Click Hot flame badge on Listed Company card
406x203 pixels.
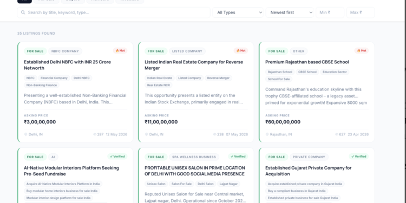pos(241,51)
